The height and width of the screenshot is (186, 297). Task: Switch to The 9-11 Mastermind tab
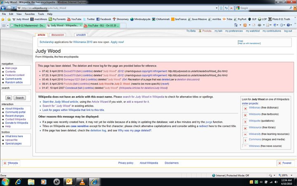(28, 26)
